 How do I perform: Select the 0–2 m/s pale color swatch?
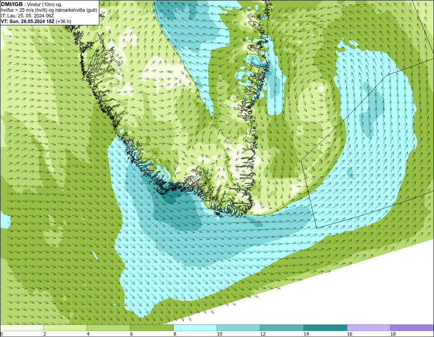pos(22,328)
